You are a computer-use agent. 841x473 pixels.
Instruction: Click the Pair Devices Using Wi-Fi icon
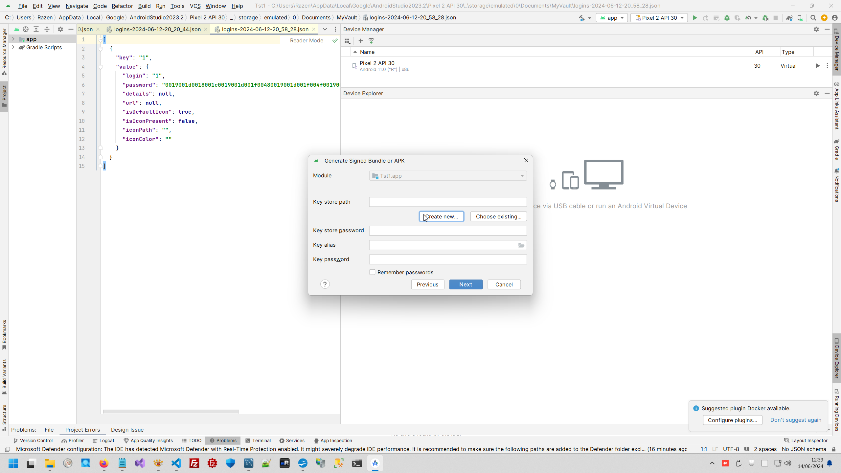[x=371, y=41]
